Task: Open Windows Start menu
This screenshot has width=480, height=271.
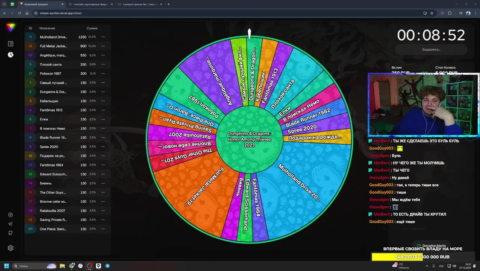Action: [6, 266]
